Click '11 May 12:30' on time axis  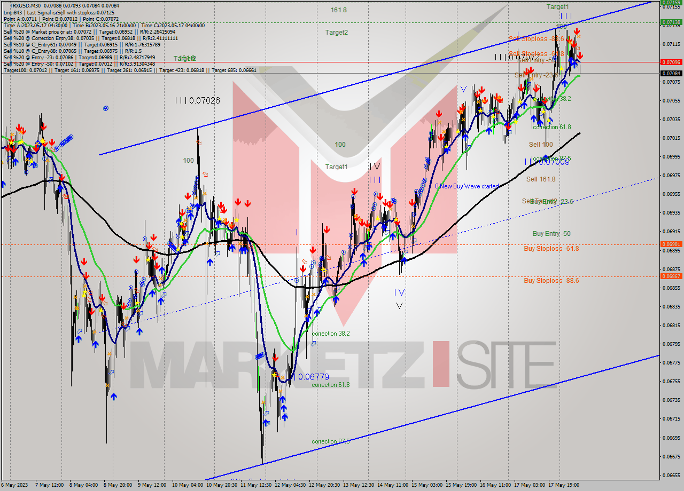pos(256,485)
